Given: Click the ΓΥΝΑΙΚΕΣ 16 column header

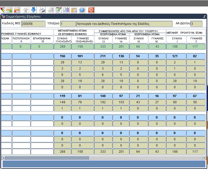Looking at the screenshot, I should tap(157, 40).
